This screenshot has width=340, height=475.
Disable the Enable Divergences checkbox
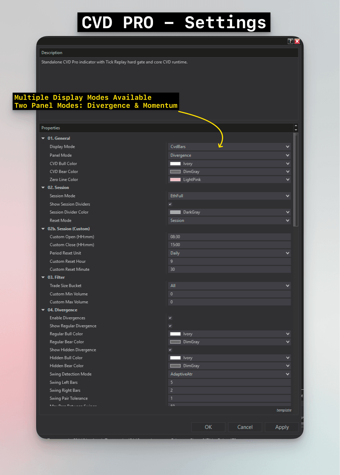170,318
